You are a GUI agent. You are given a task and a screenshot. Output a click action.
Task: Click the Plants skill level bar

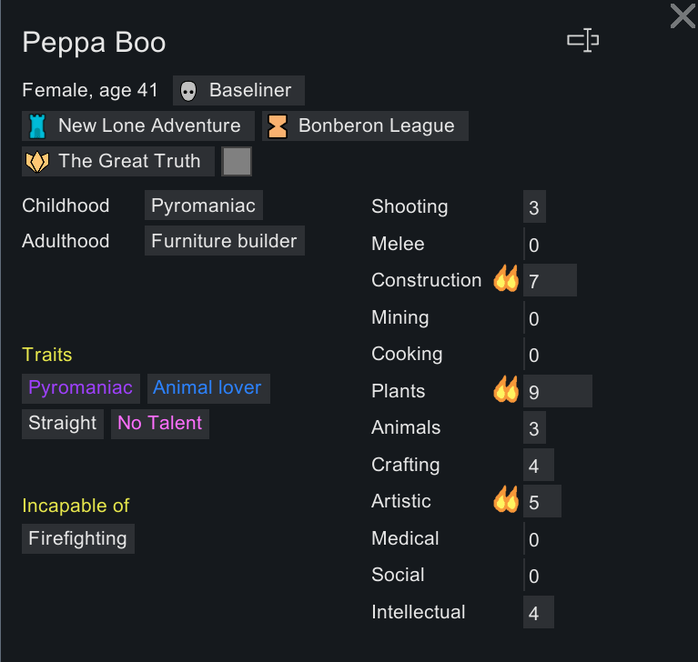tap(557, 391)
